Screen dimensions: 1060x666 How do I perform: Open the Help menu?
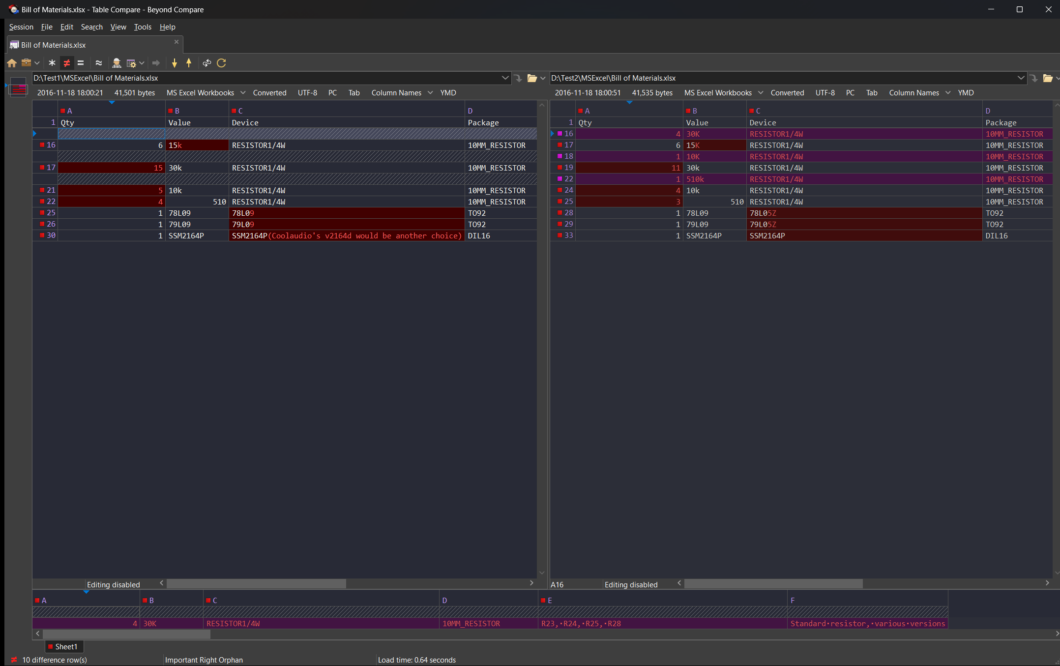coord(168,27)
